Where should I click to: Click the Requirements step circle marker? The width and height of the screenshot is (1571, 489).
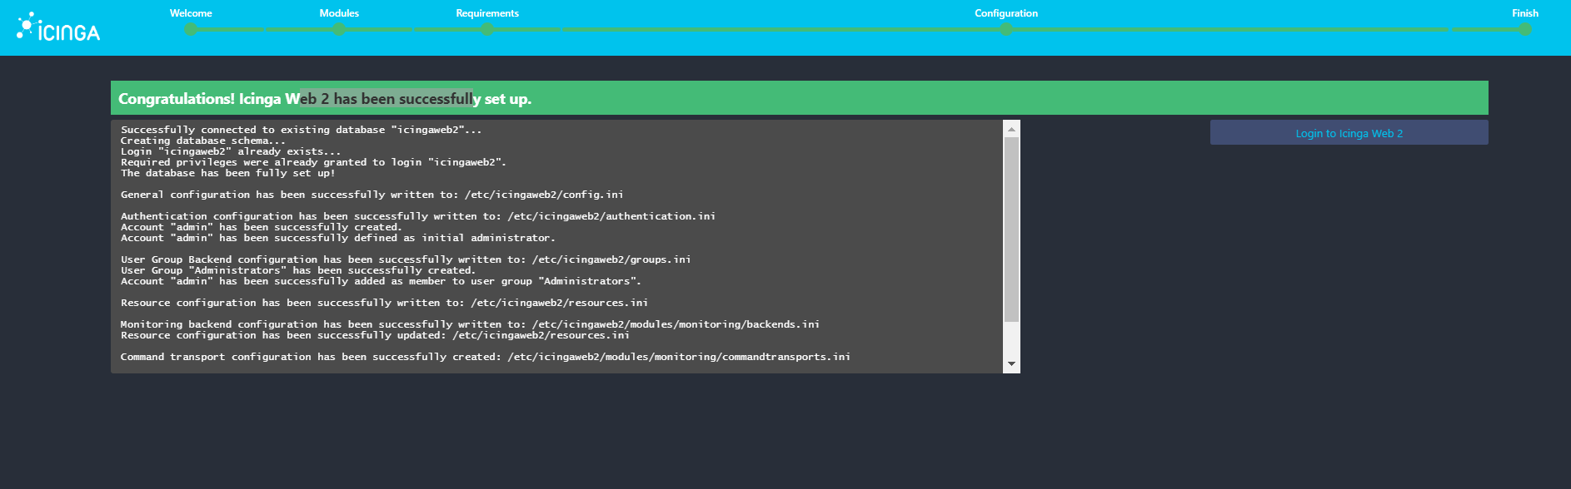(487, 30)
